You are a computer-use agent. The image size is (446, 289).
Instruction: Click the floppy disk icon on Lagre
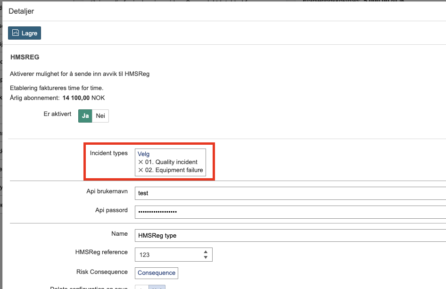16,33
